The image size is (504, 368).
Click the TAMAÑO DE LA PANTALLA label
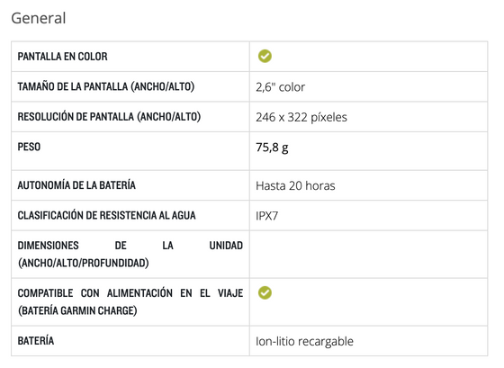coord(106,86)
